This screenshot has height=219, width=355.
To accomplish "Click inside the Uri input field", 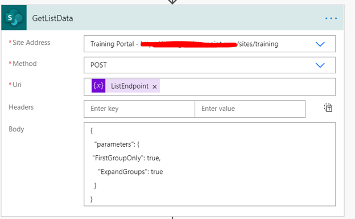I will coord(210,86).
